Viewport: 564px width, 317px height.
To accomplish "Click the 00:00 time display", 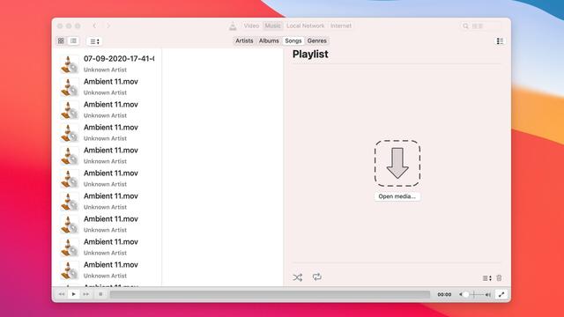I will [x=444, y=295].
